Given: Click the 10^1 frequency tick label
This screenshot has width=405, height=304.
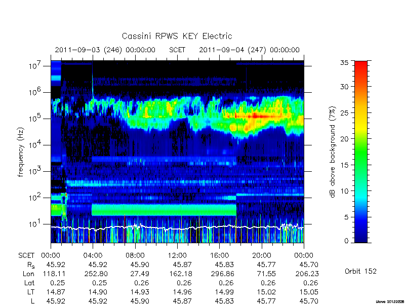Looking at the screenshot, I should click(35, 223).
